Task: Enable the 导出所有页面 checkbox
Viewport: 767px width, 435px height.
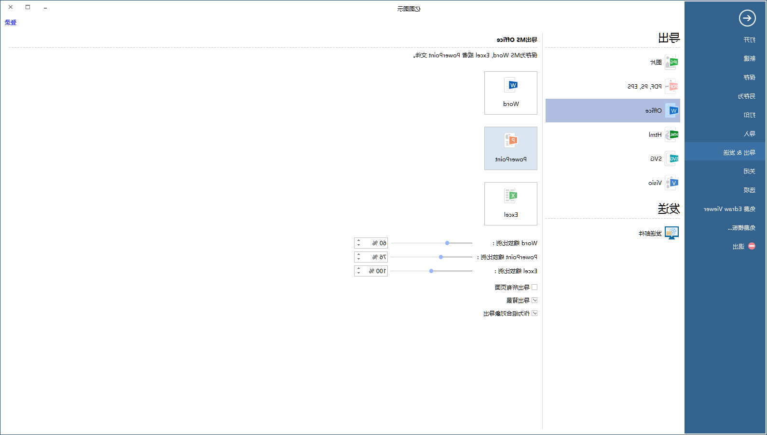Action: point(534,287)
